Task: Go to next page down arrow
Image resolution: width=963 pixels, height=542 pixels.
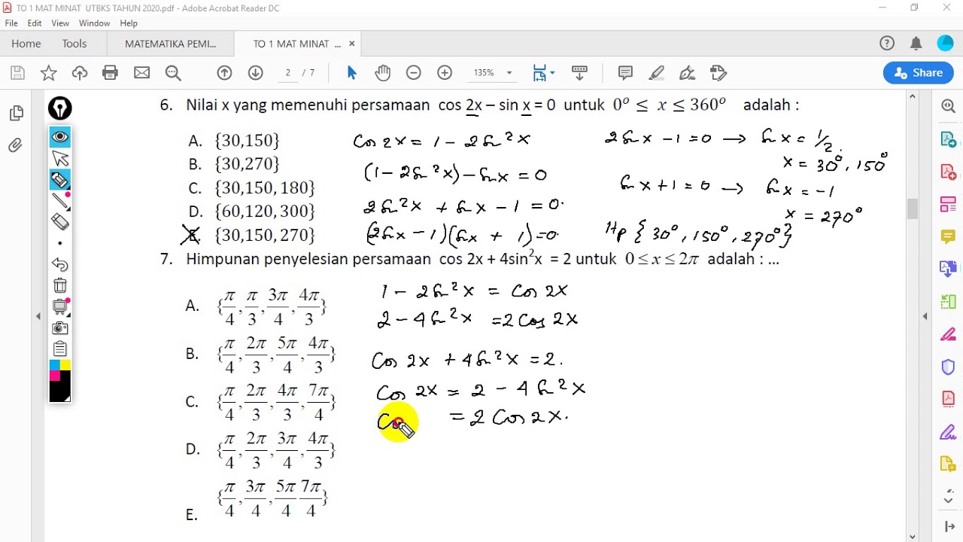Action: coord(256,73)
